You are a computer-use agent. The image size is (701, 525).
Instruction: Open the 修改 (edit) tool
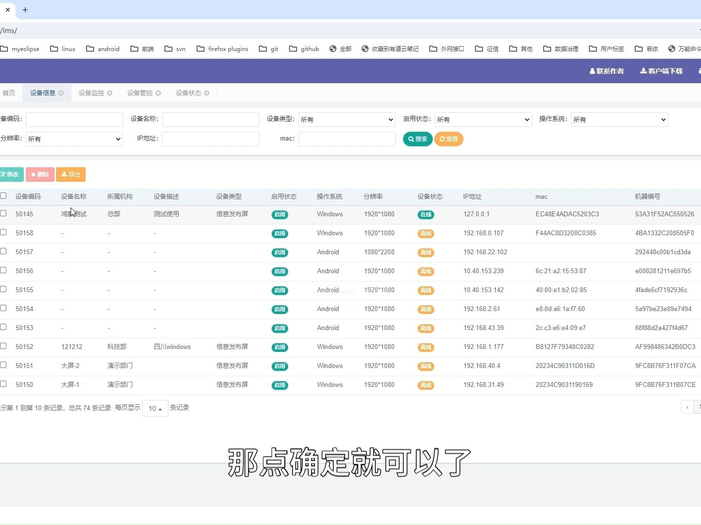[11, 175]
